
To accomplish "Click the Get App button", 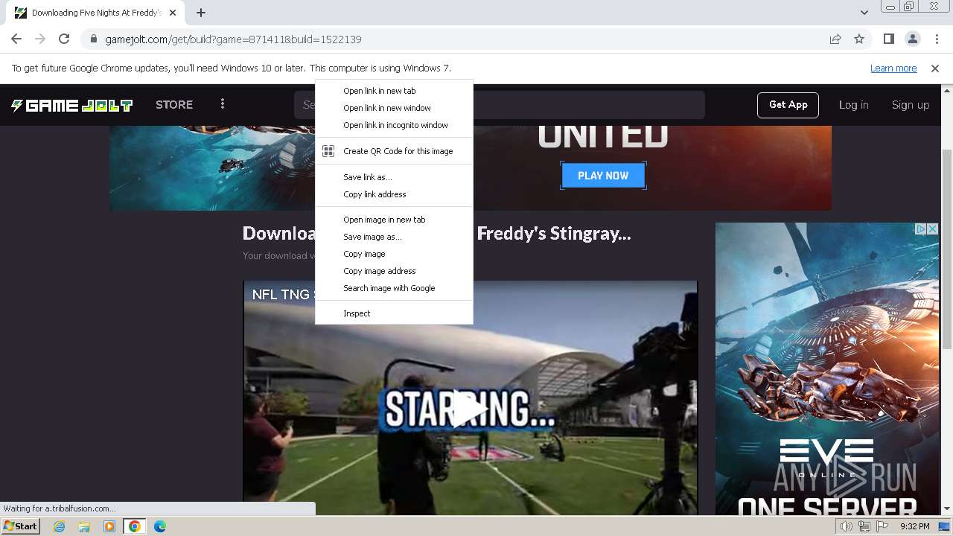I will tap(788, 105).
